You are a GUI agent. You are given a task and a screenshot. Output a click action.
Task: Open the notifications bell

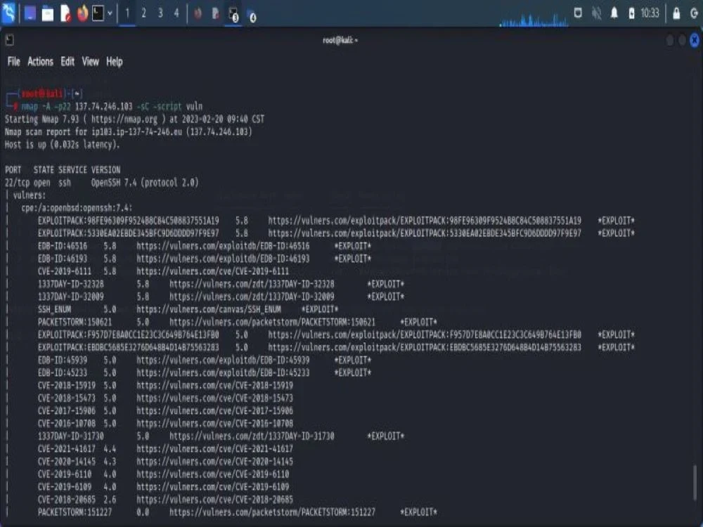pos(614,13)
